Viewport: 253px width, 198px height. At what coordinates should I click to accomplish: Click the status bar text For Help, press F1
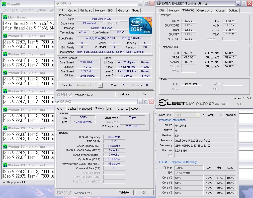(x=13, y=182)
